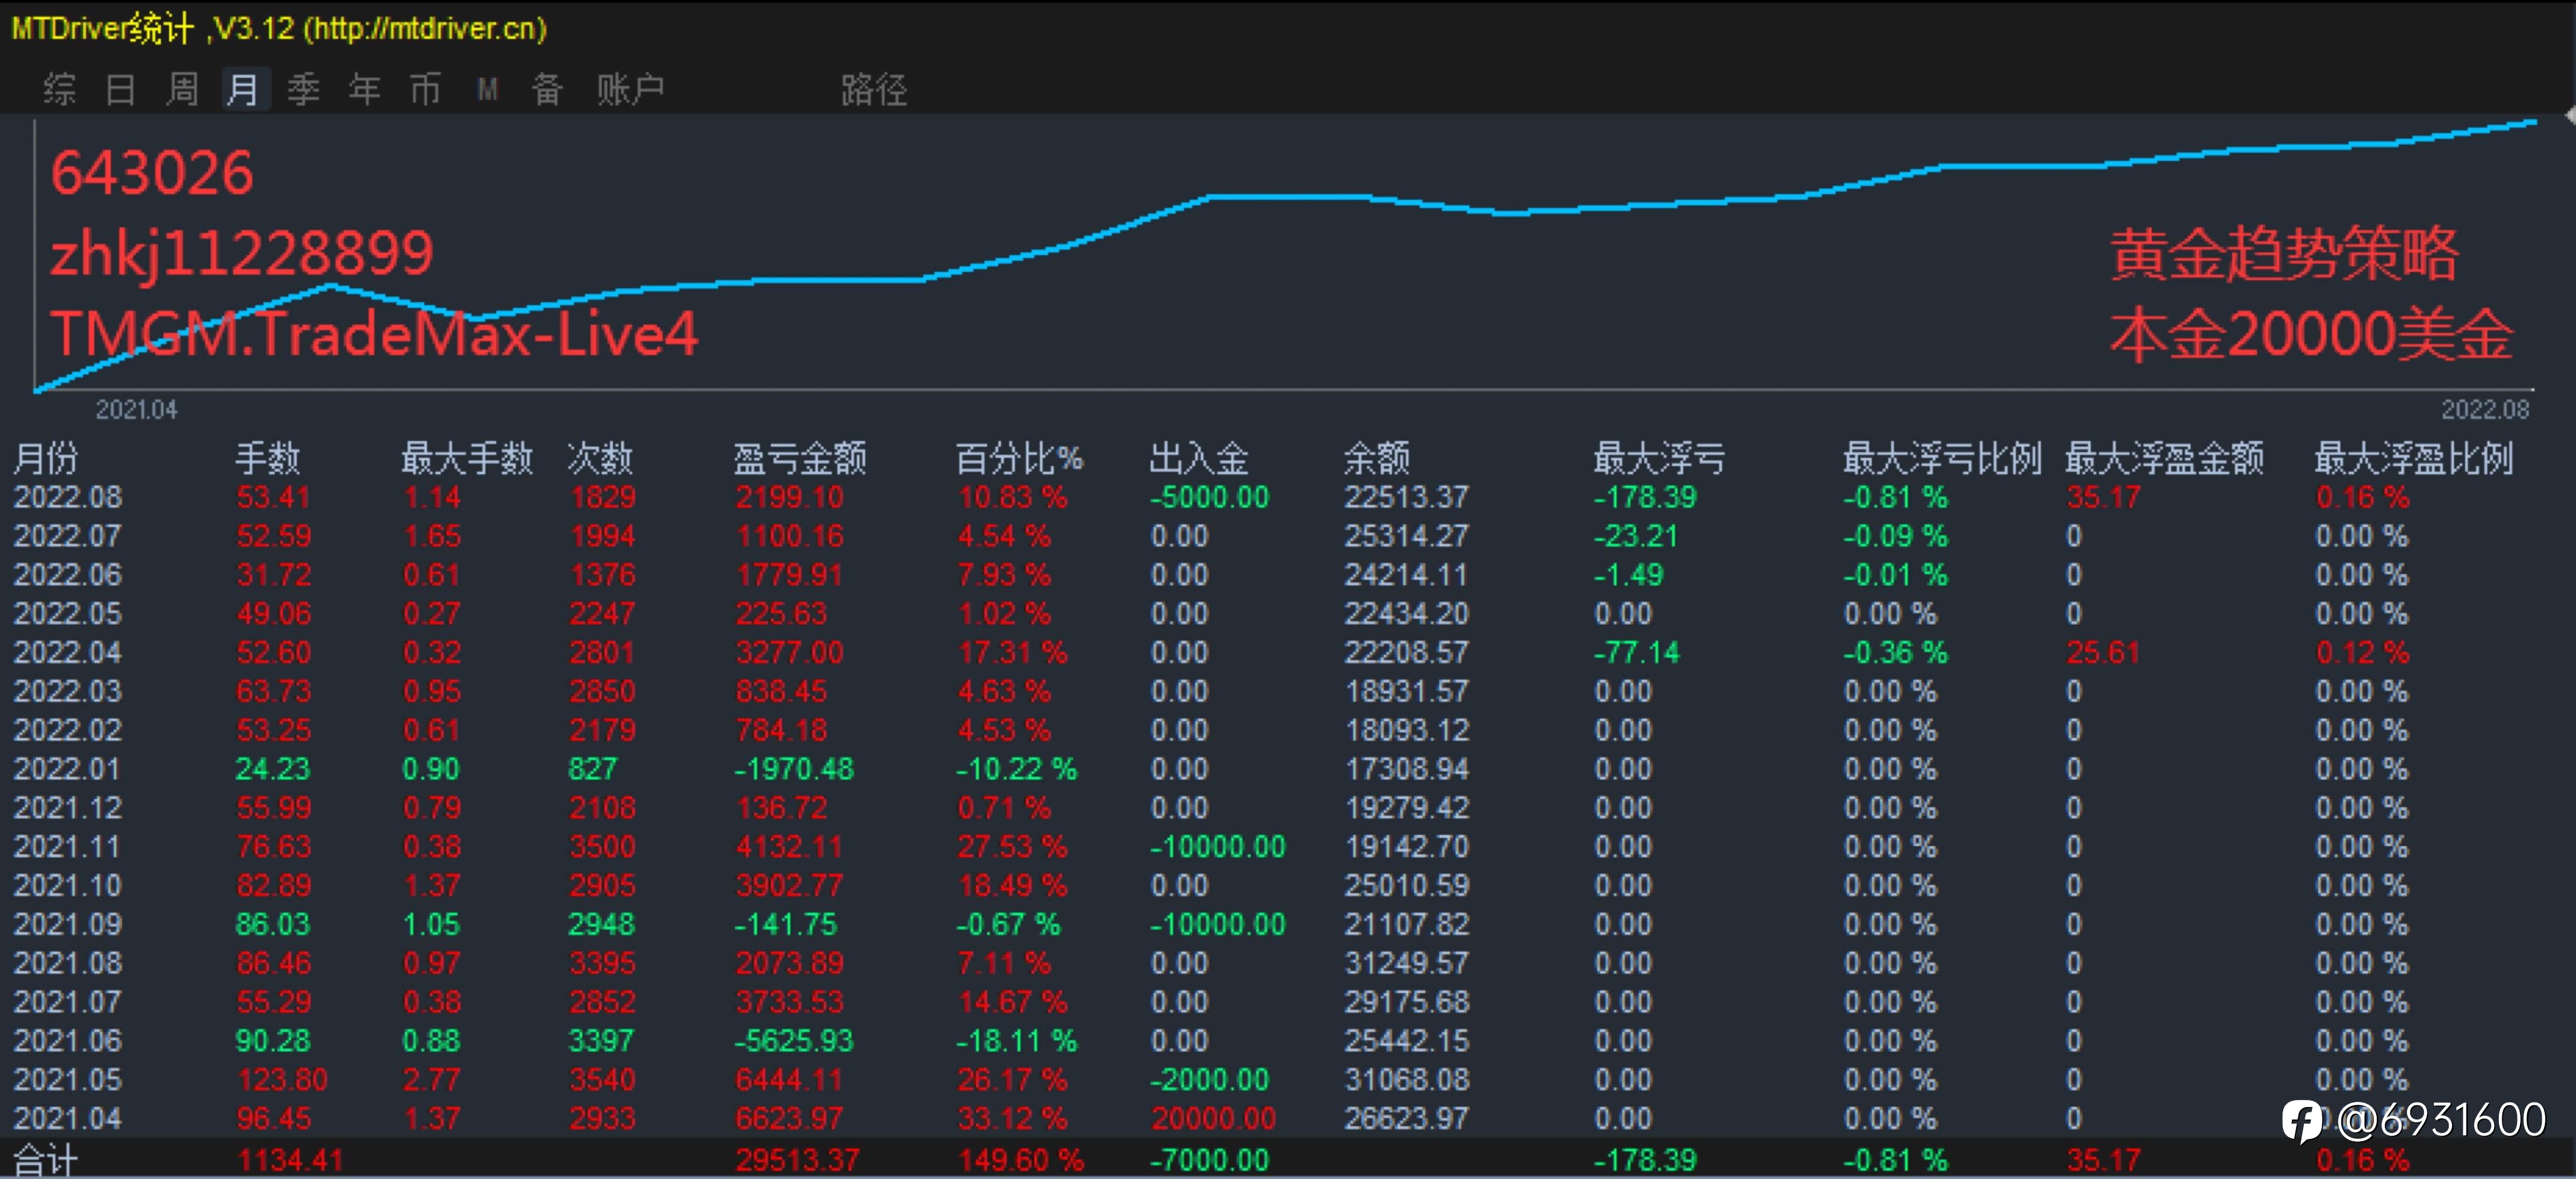Click max floating profit 25.61
Viewport: 2576px width, 1179px height.
(2103, 652)
